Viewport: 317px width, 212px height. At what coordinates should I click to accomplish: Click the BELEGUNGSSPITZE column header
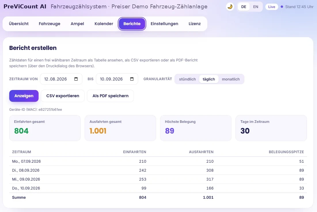click(x=286, y=152)
